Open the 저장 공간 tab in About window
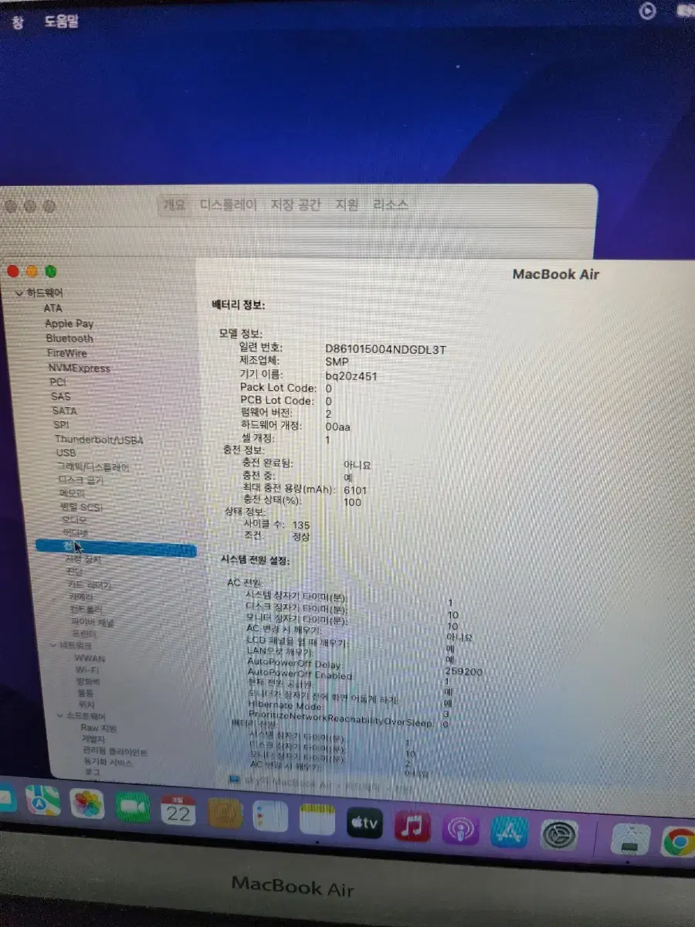This screenshot has height=927, width=695. coord(295,205)
